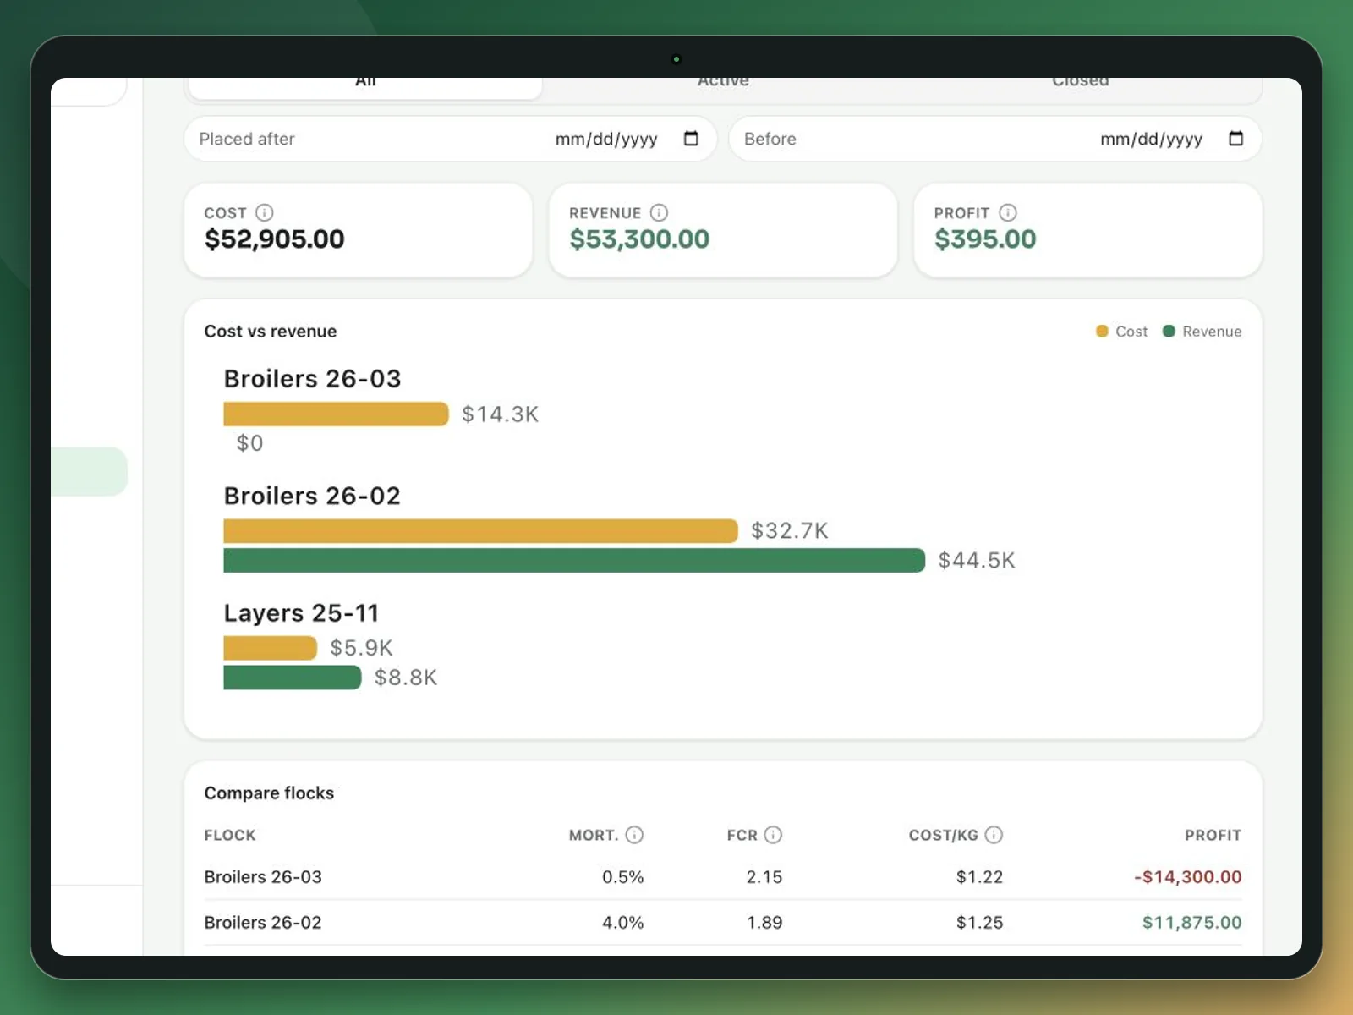Click the $44.5K revenue value
Screen dimensions: 1353x1015
coord(977,561)
